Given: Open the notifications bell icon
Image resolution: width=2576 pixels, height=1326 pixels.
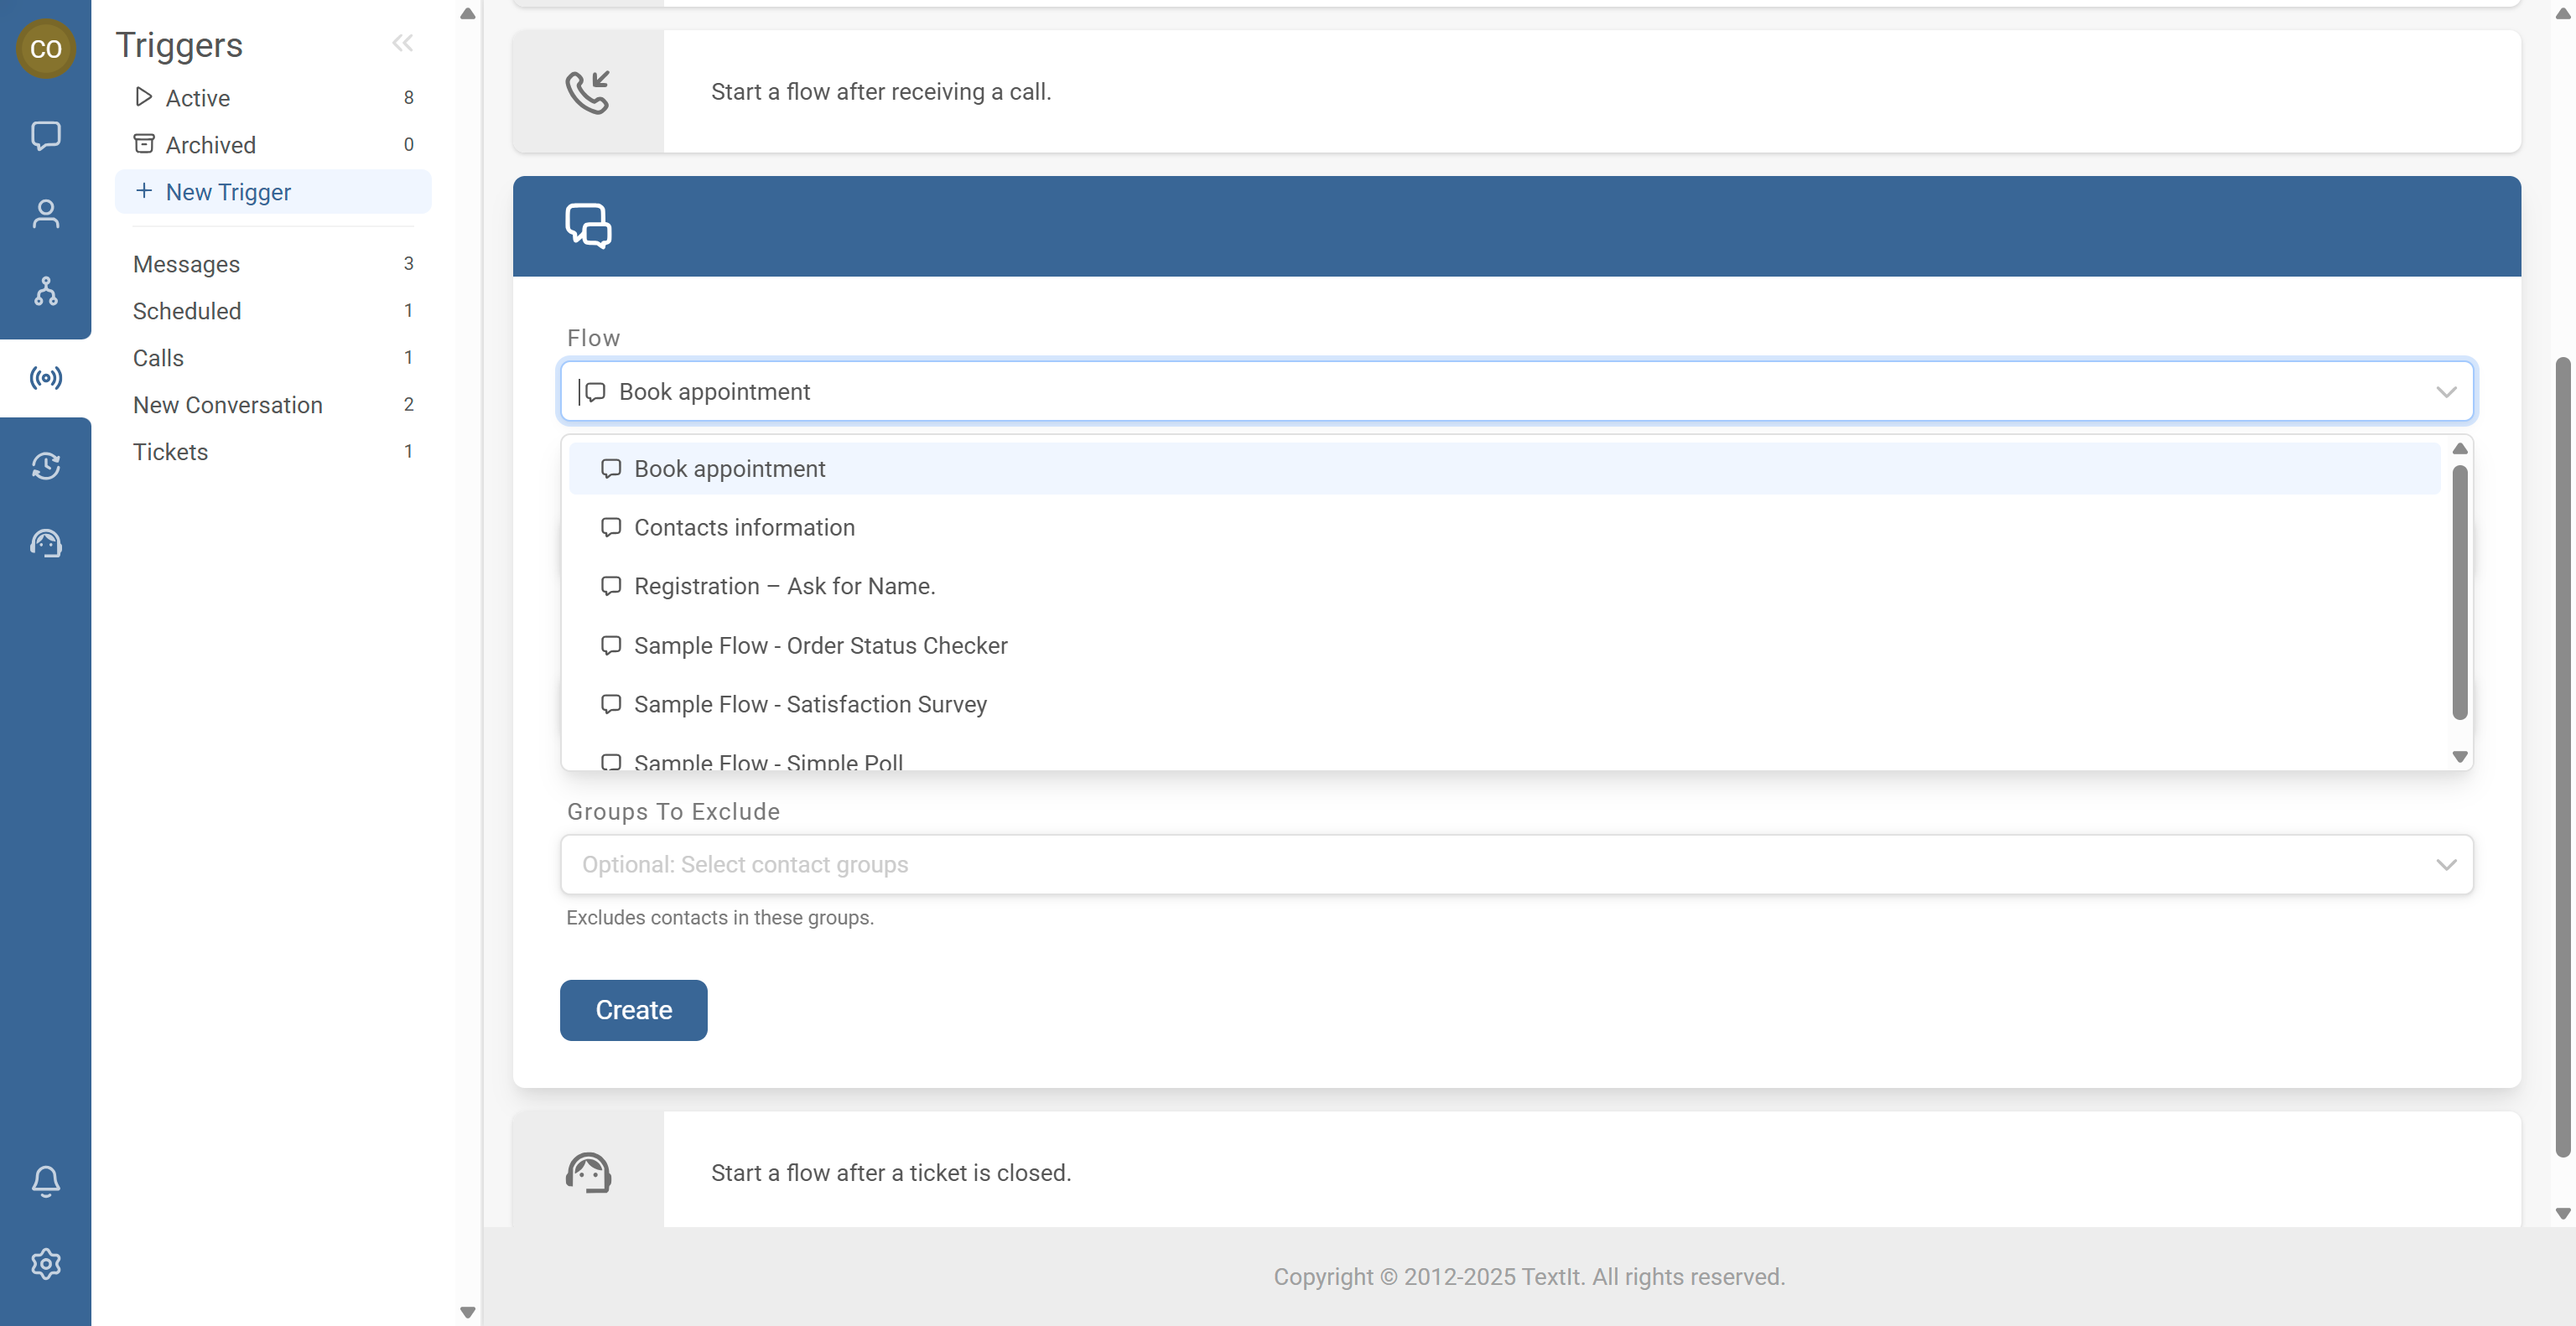Looking at the screenshot, I should click(x=45, y=1181).
